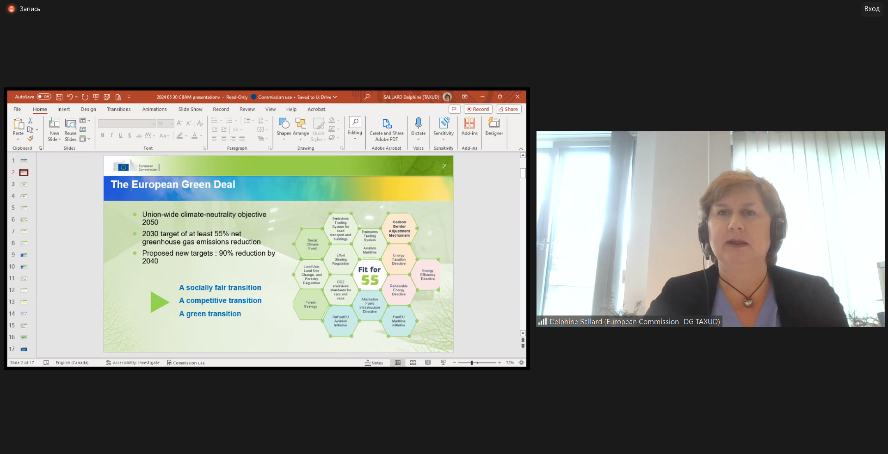
Task: Click the red Record button
Action: coord(478,110)
